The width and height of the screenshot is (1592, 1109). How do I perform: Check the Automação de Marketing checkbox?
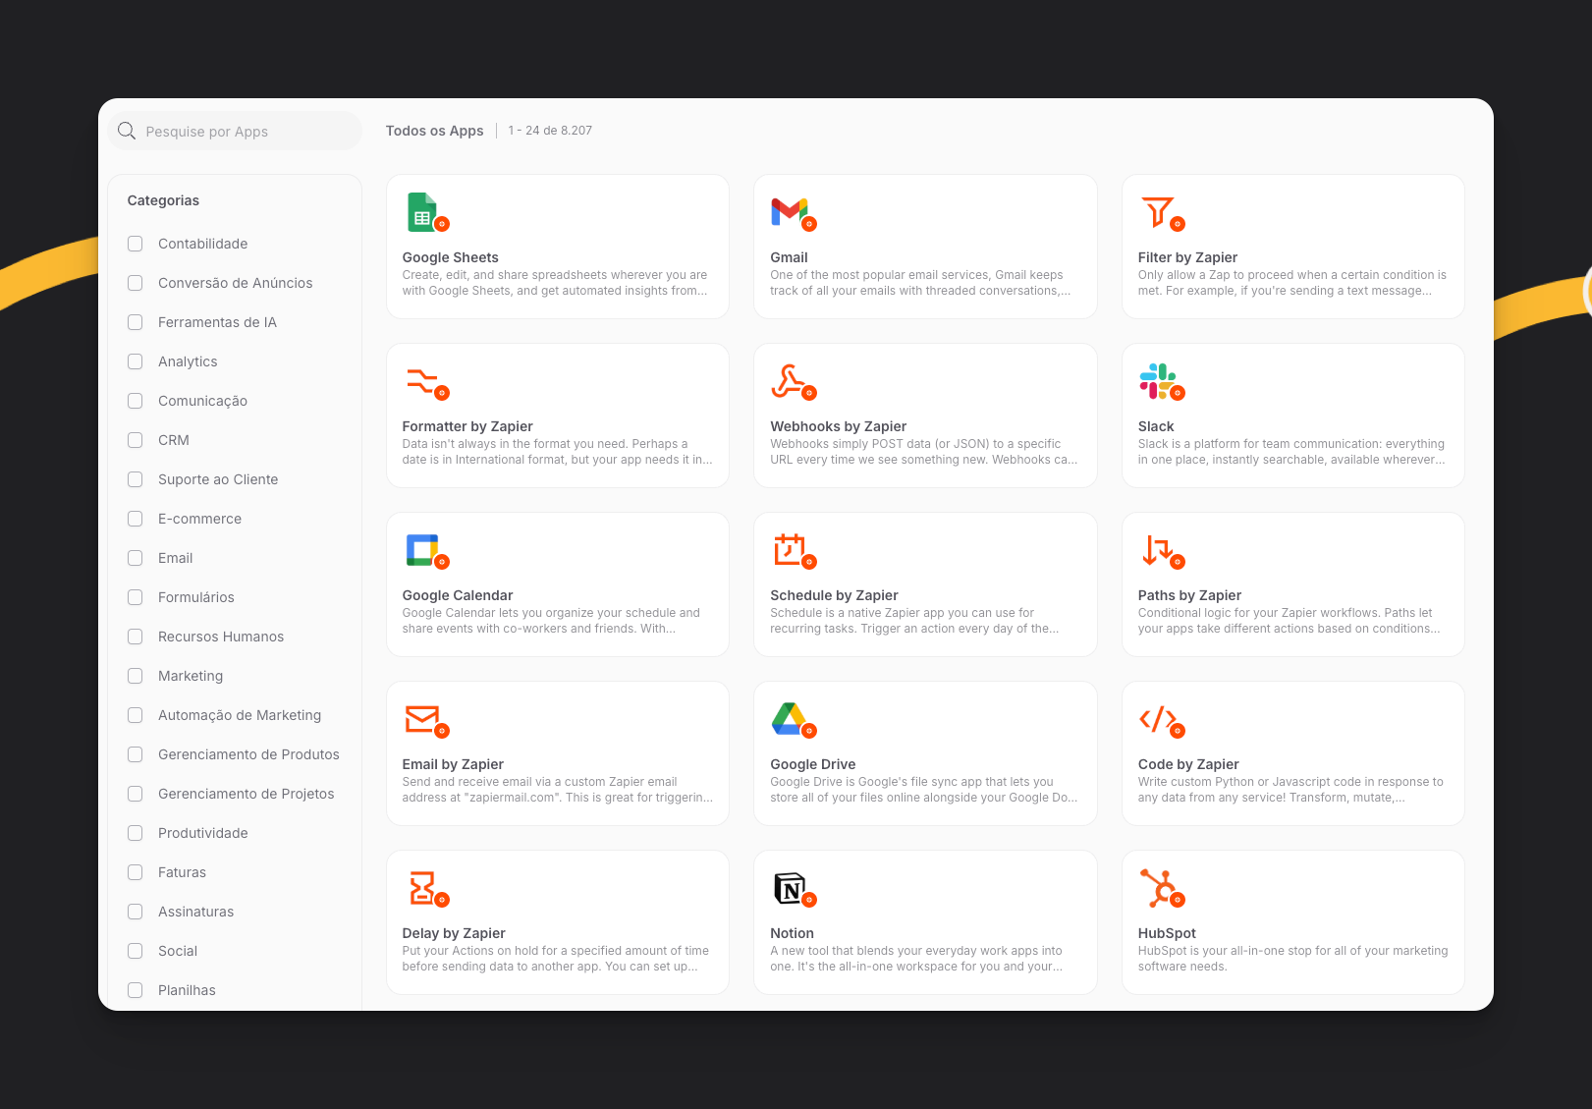(136, 715)
